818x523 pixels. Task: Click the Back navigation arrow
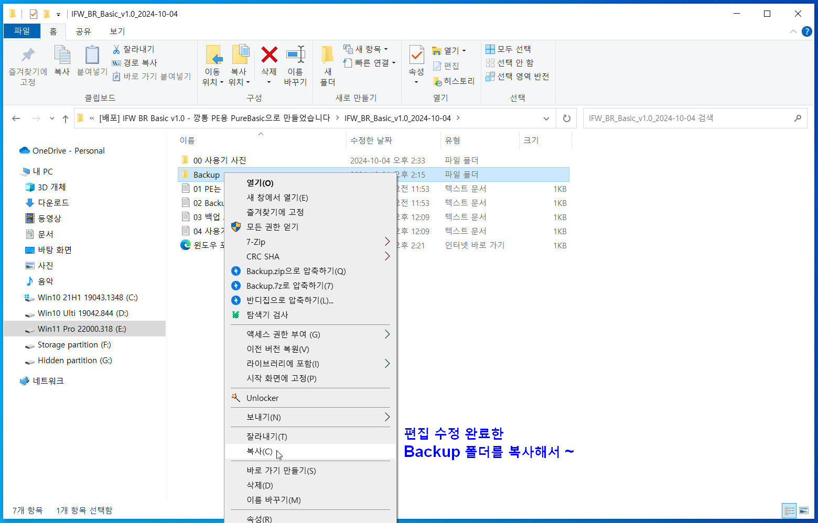[16, 118]
